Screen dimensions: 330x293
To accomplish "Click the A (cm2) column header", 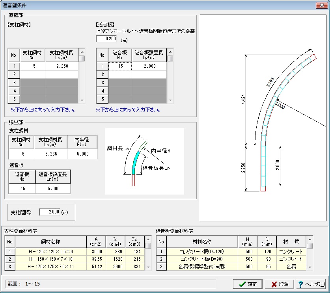I will 96,242.
